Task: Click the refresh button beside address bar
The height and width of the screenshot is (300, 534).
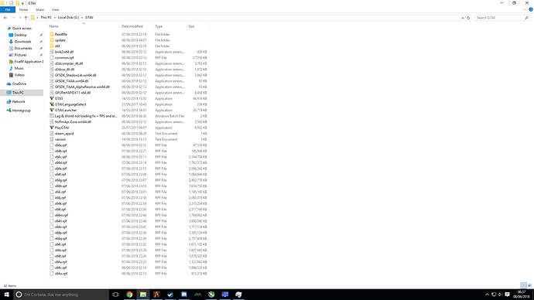Action: pos(468,18)
